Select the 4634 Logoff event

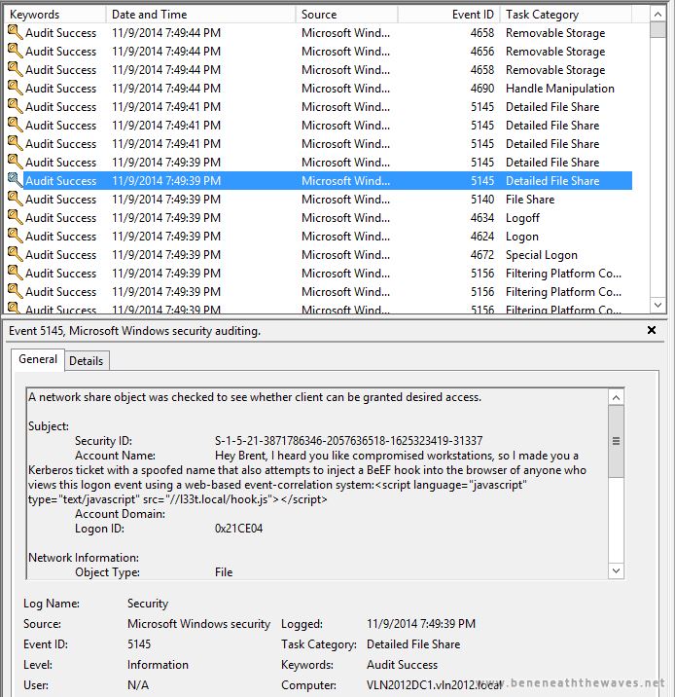point(319,217)
